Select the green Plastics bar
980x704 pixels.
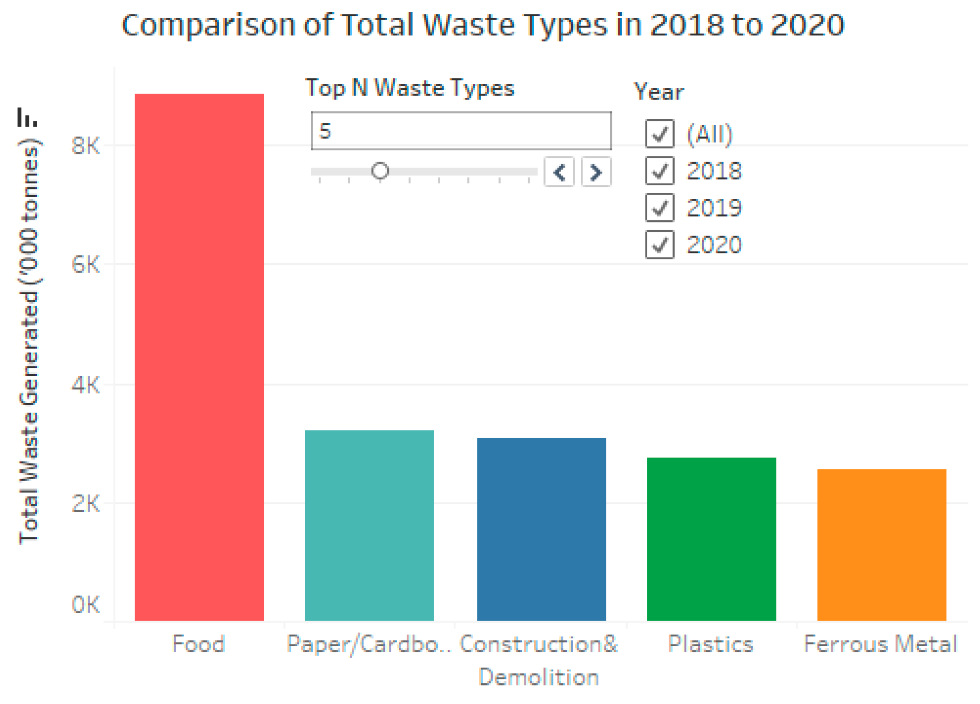pyautogui.click(x=712, y=539)
